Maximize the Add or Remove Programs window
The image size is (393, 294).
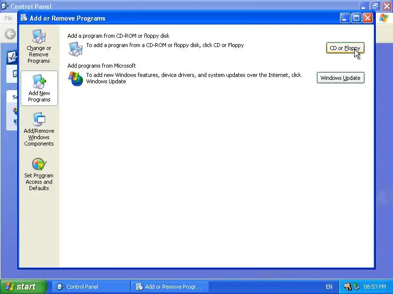click(x=356, y=18)
